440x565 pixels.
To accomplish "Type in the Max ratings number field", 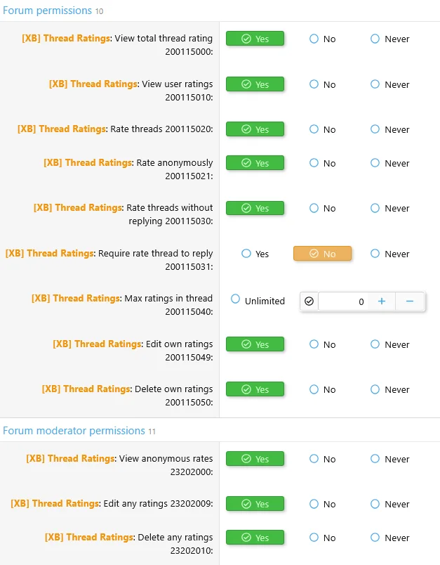I will pos(344,301).
